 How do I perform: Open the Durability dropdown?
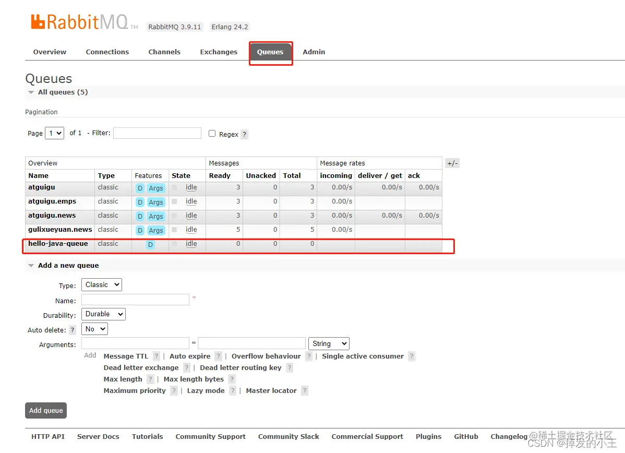pos(104,314)
